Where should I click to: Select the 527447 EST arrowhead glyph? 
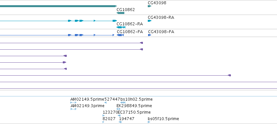point(105,103)
